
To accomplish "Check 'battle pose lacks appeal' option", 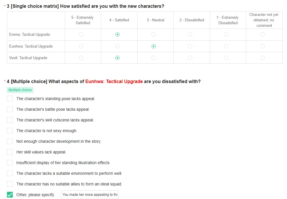I will coord(10,109).
